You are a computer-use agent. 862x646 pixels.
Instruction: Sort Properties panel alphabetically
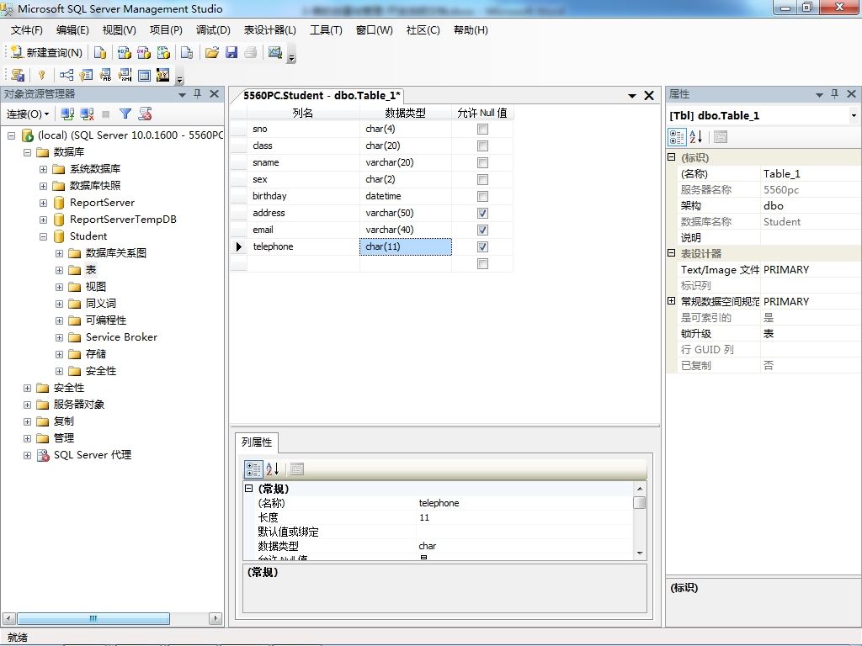696,137
